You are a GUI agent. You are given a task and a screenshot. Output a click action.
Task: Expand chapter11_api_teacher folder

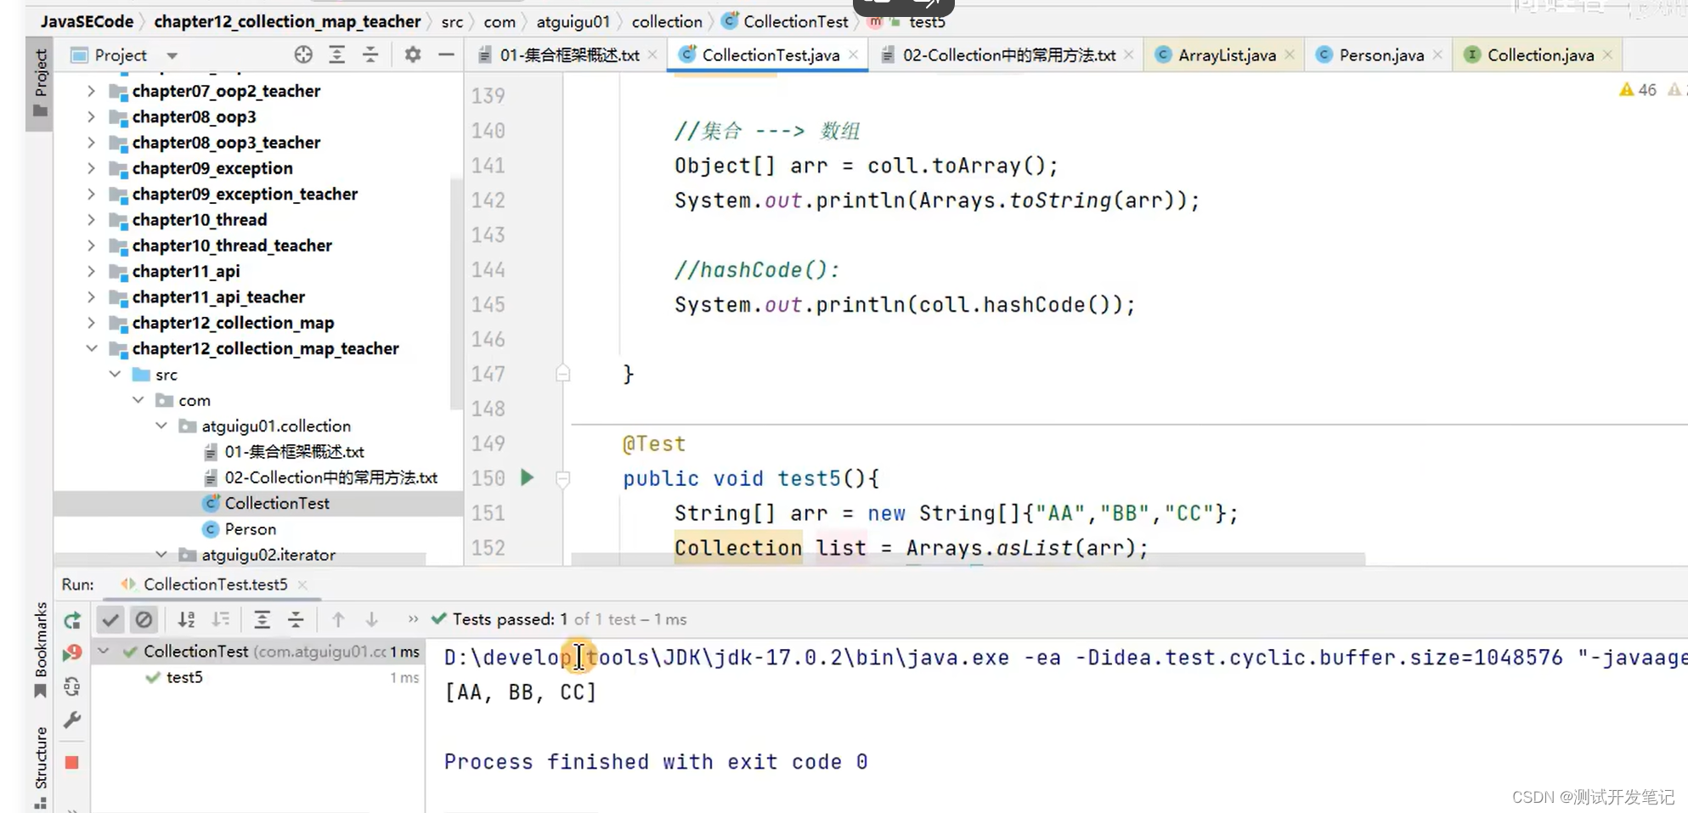click(x=91, y=297)
